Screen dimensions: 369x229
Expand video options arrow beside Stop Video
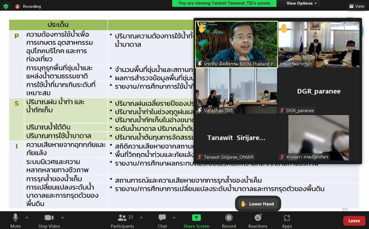pyautogui.click(x=62, y=218)
